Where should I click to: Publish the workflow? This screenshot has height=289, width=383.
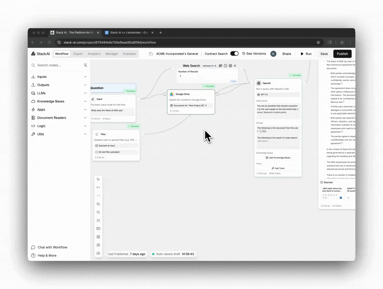click(343, 54)
